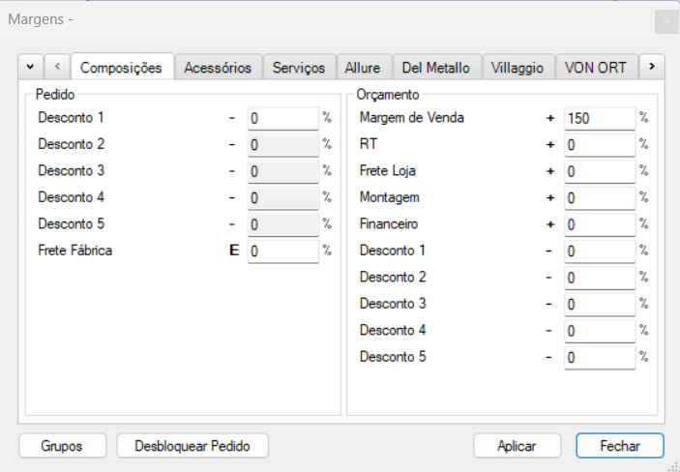Apply changes with the Aplicar button
Viewport: 680px width, 472px height.
click(517, 446)
